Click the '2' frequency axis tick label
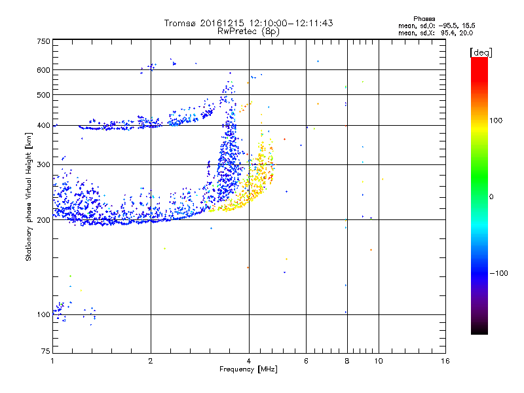Viewport: 524px width, 393px height. point(151,361)
